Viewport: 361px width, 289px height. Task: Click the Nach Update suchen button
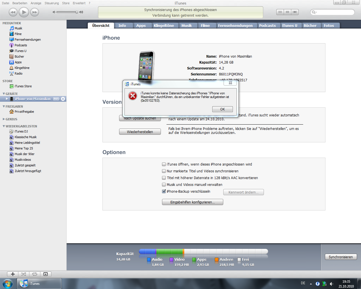click(140, 118)
